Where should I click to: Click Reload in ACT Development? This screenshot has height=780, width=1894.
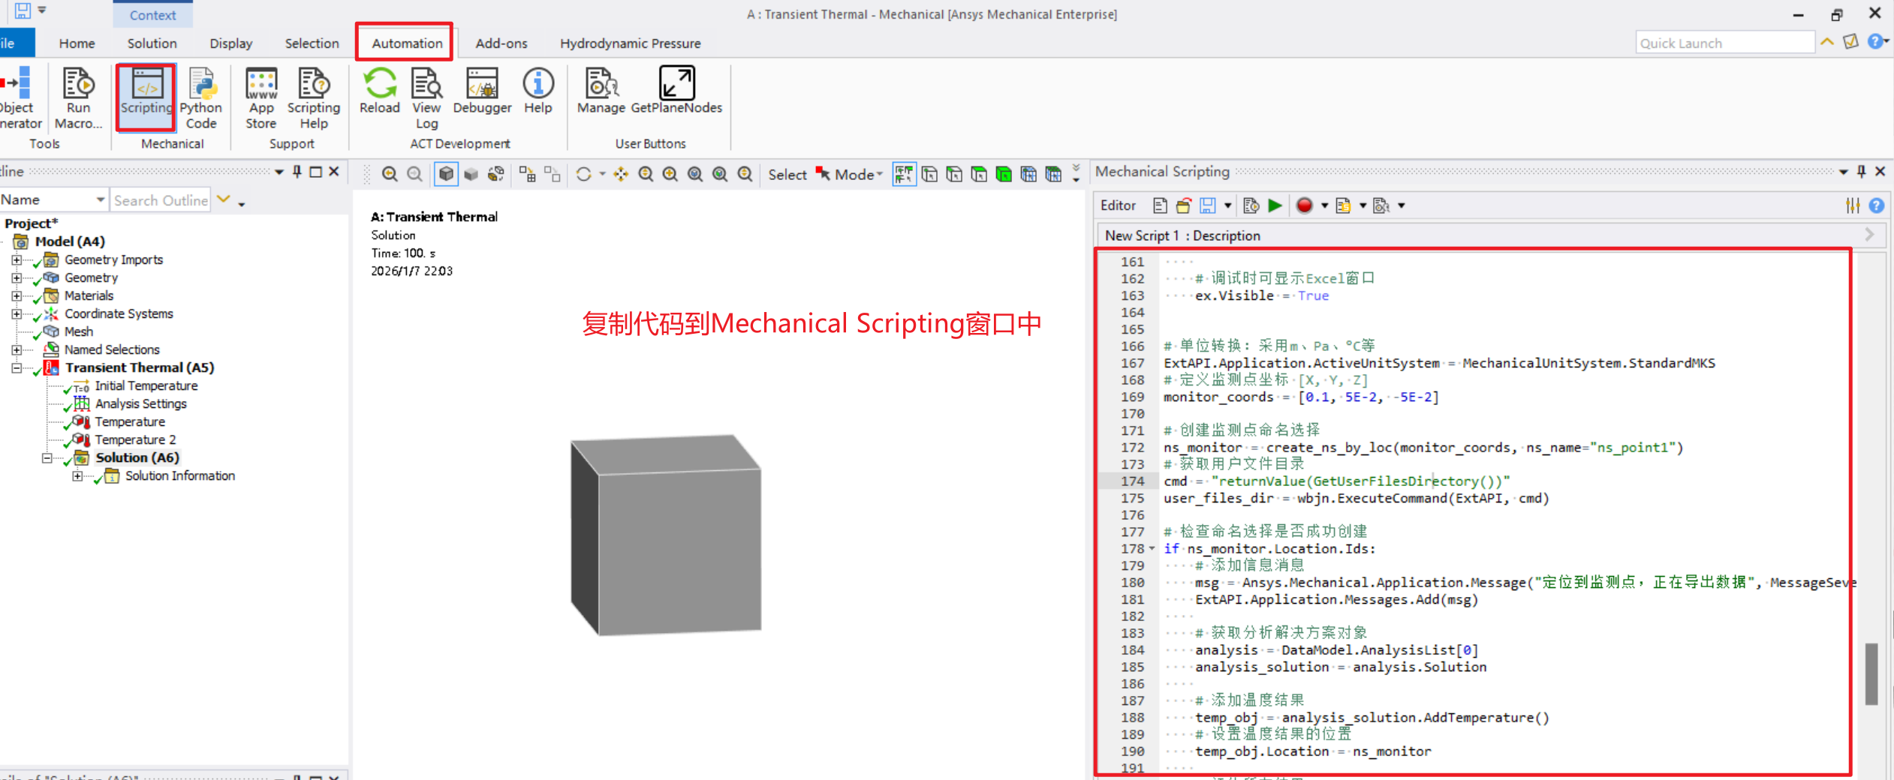click(x=380, y=91)
